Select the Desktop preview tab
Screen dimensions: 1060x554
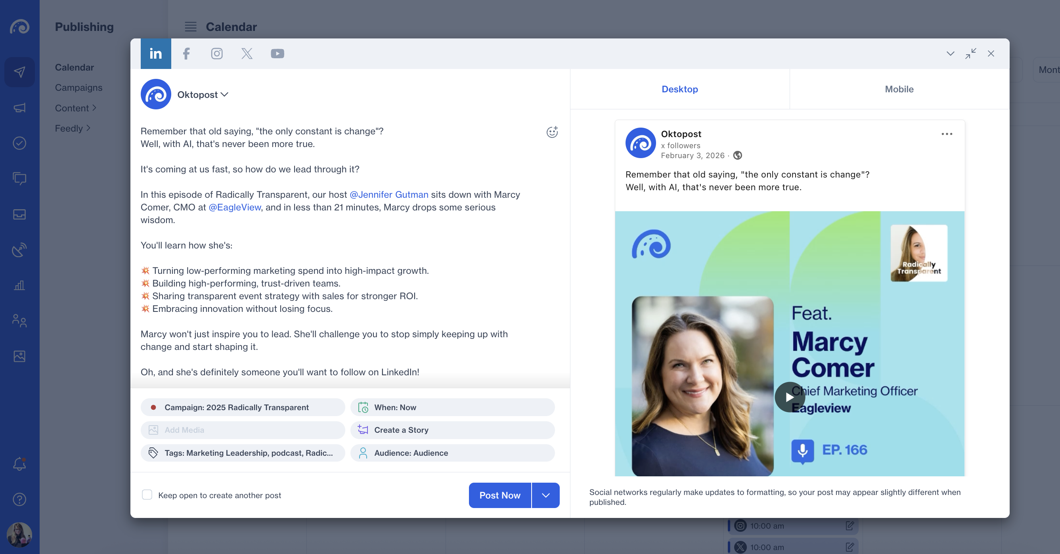click(x=679, y=89)
